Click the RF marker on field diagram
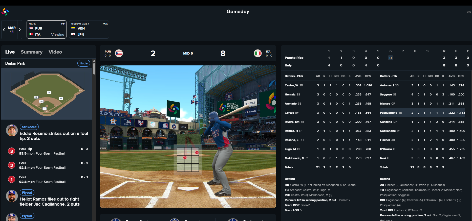Screen dimensions: 472x221 (61, 99)
